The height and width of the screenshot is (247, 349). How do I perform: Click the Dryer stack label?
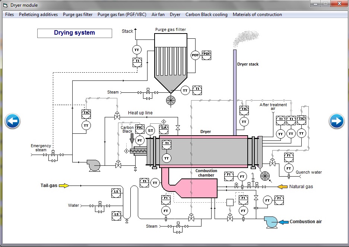pyautogui.click(x=248, y=64)
